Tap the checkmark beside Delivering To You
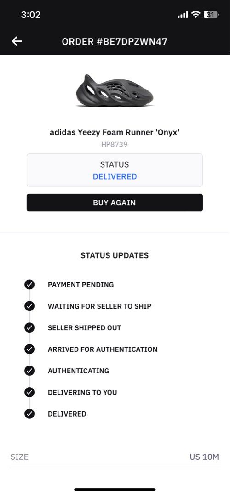The image size is (230, 496). pyautogui.click(x=29, y=392)
